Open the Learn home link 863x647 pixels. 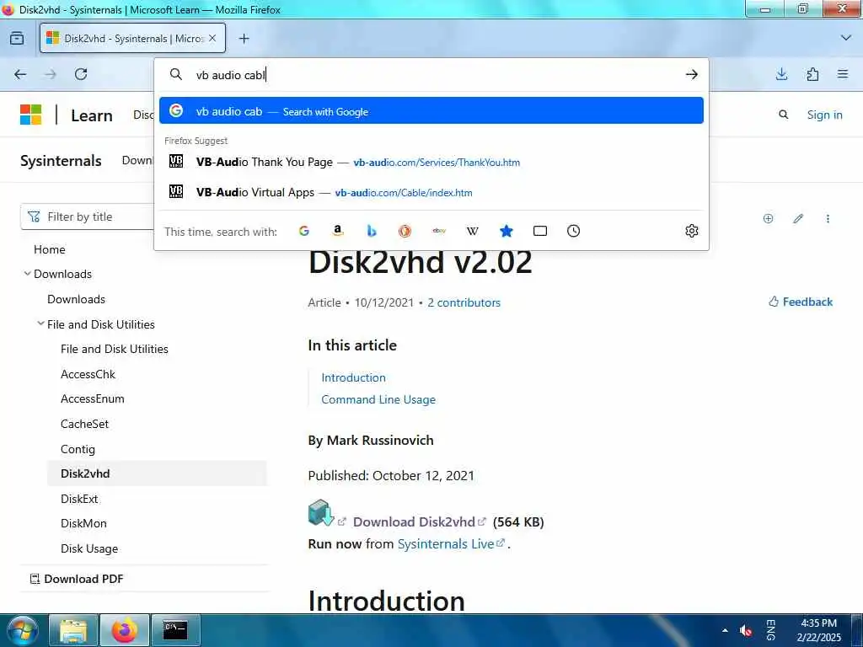point(91,115)
